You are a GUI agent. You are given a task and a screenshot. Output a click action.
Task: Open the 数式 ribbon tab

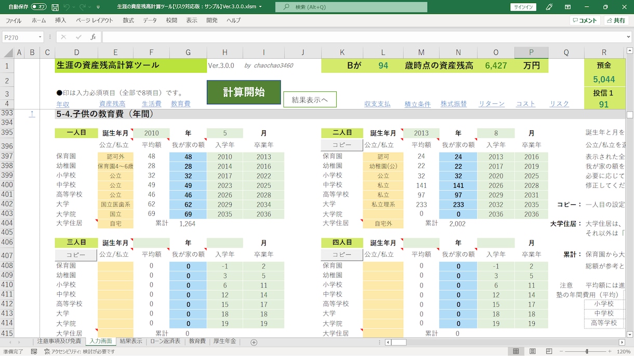tap(128, 21)
